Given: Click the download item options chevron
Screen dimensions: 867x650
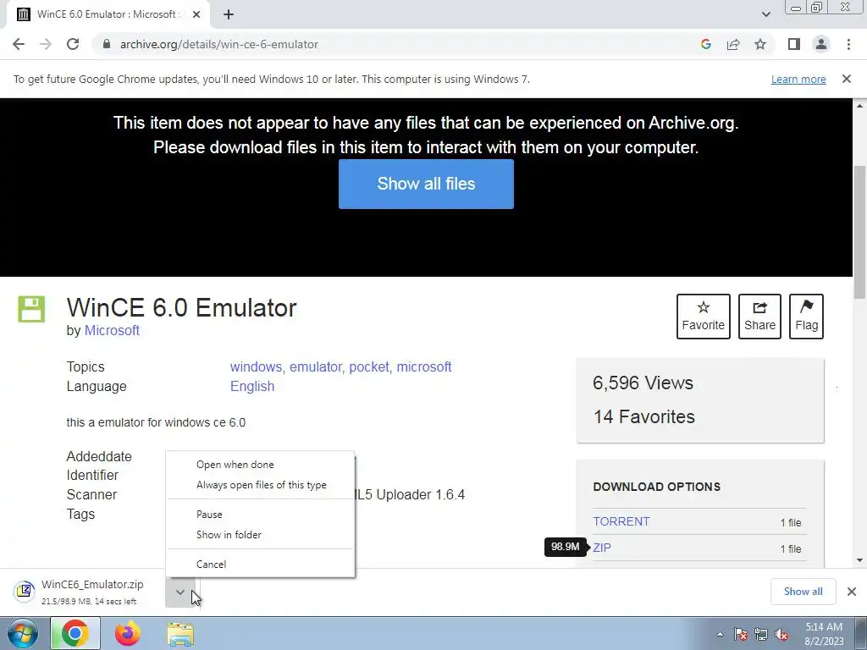Looking at the screenshot, I should (180, 592).
